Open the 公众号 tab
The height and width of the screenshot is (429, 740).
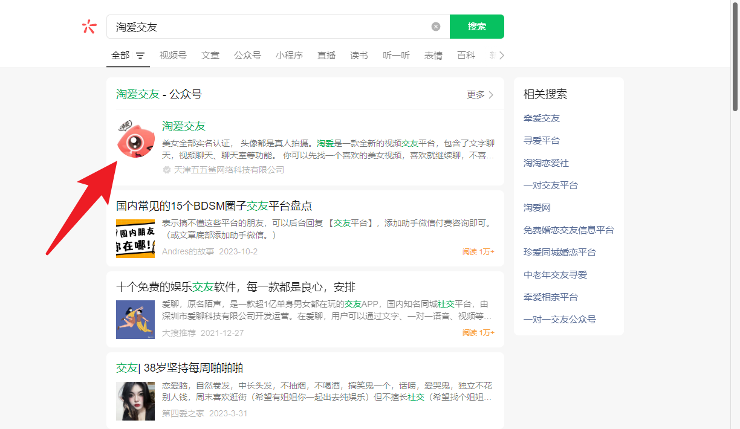(x=248, y=55)
